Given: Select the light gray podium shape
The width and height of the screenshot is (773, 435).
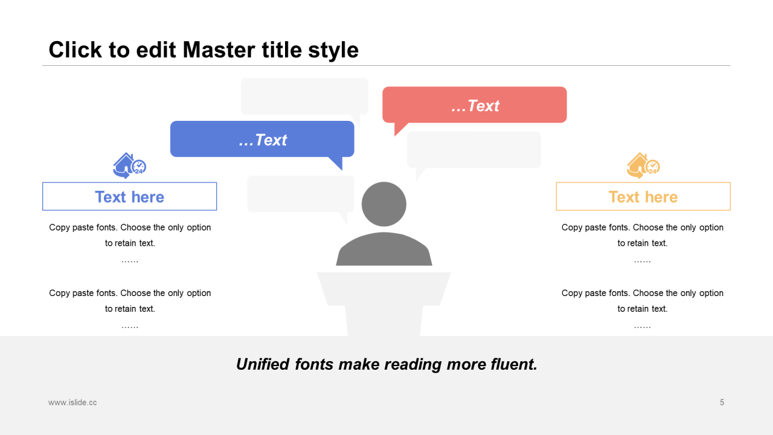Looking at the screenshot, I should click(384, 299).
